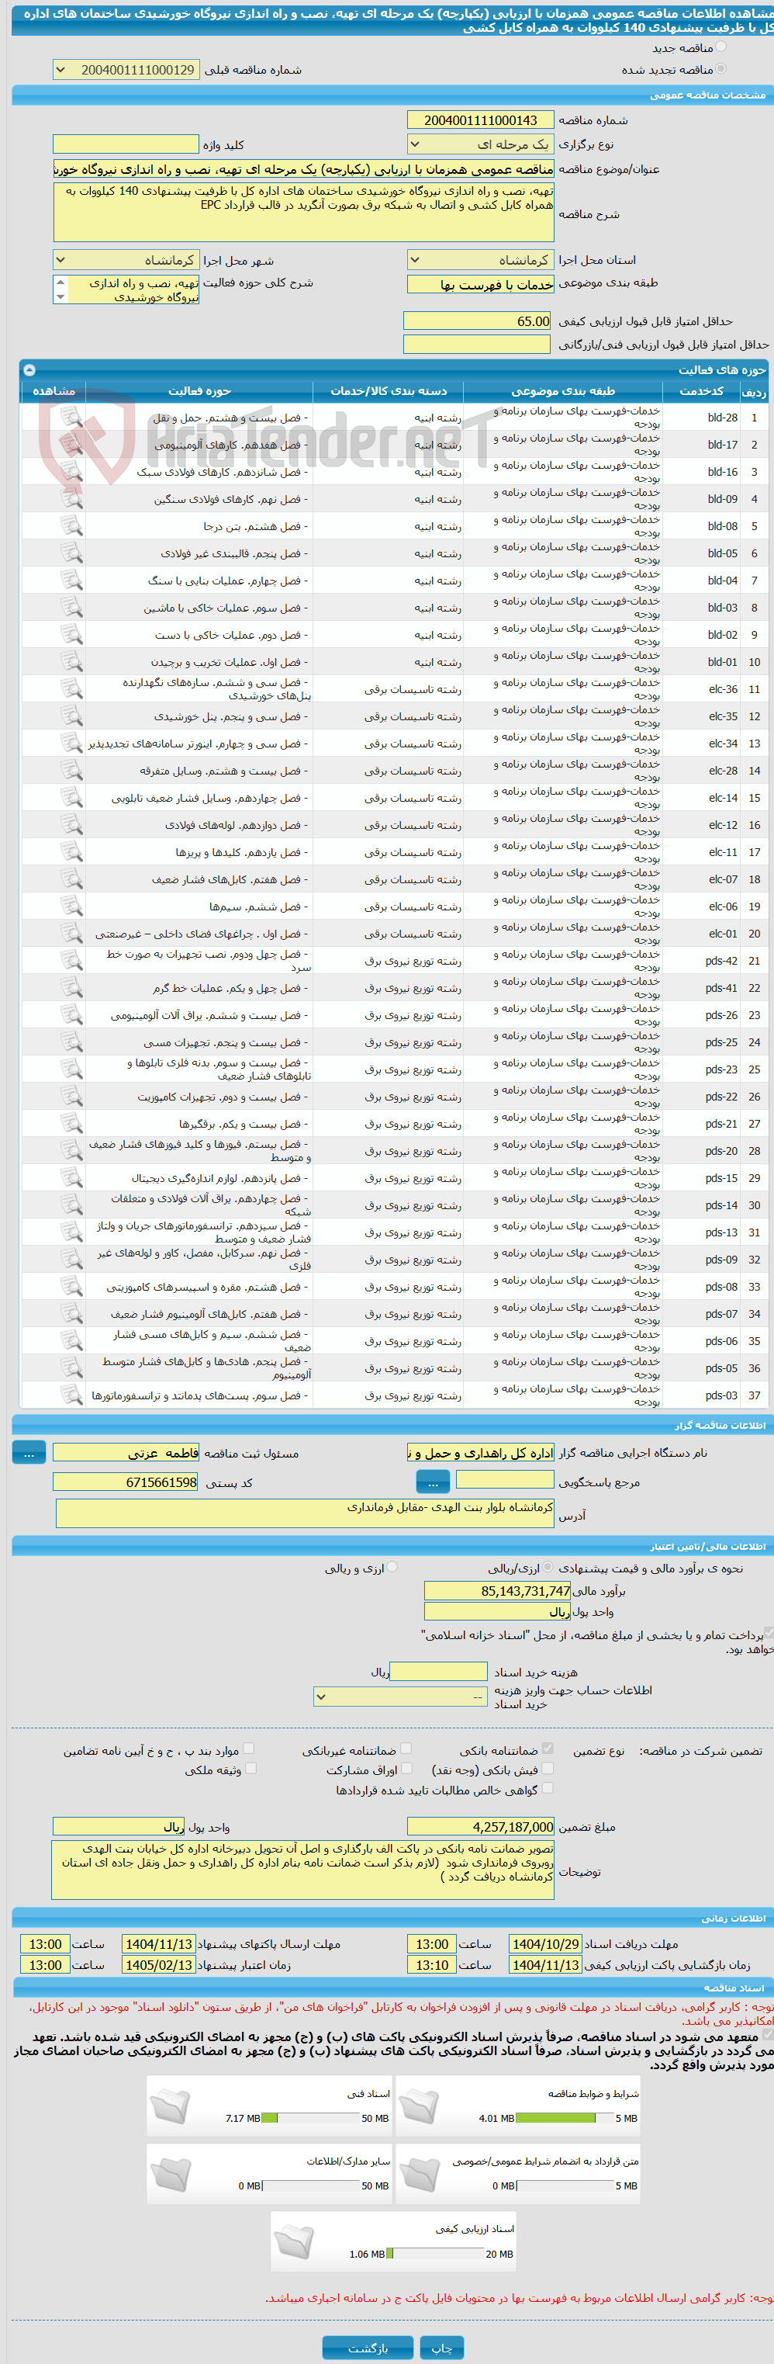
Task: Open view icon for row bld-03
Action: pos(71,608)
